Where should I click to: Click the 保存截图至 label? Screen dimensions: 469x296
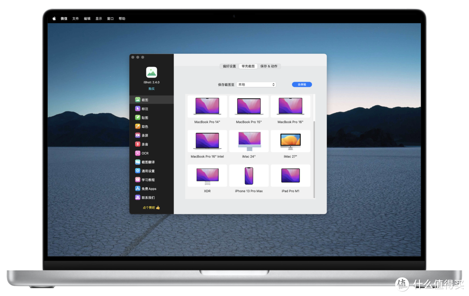tap(226, 85)
